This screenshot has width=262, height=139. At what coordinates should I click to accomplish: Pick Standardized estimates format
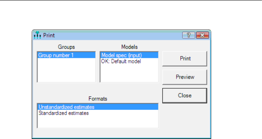(x=63, y=113)
